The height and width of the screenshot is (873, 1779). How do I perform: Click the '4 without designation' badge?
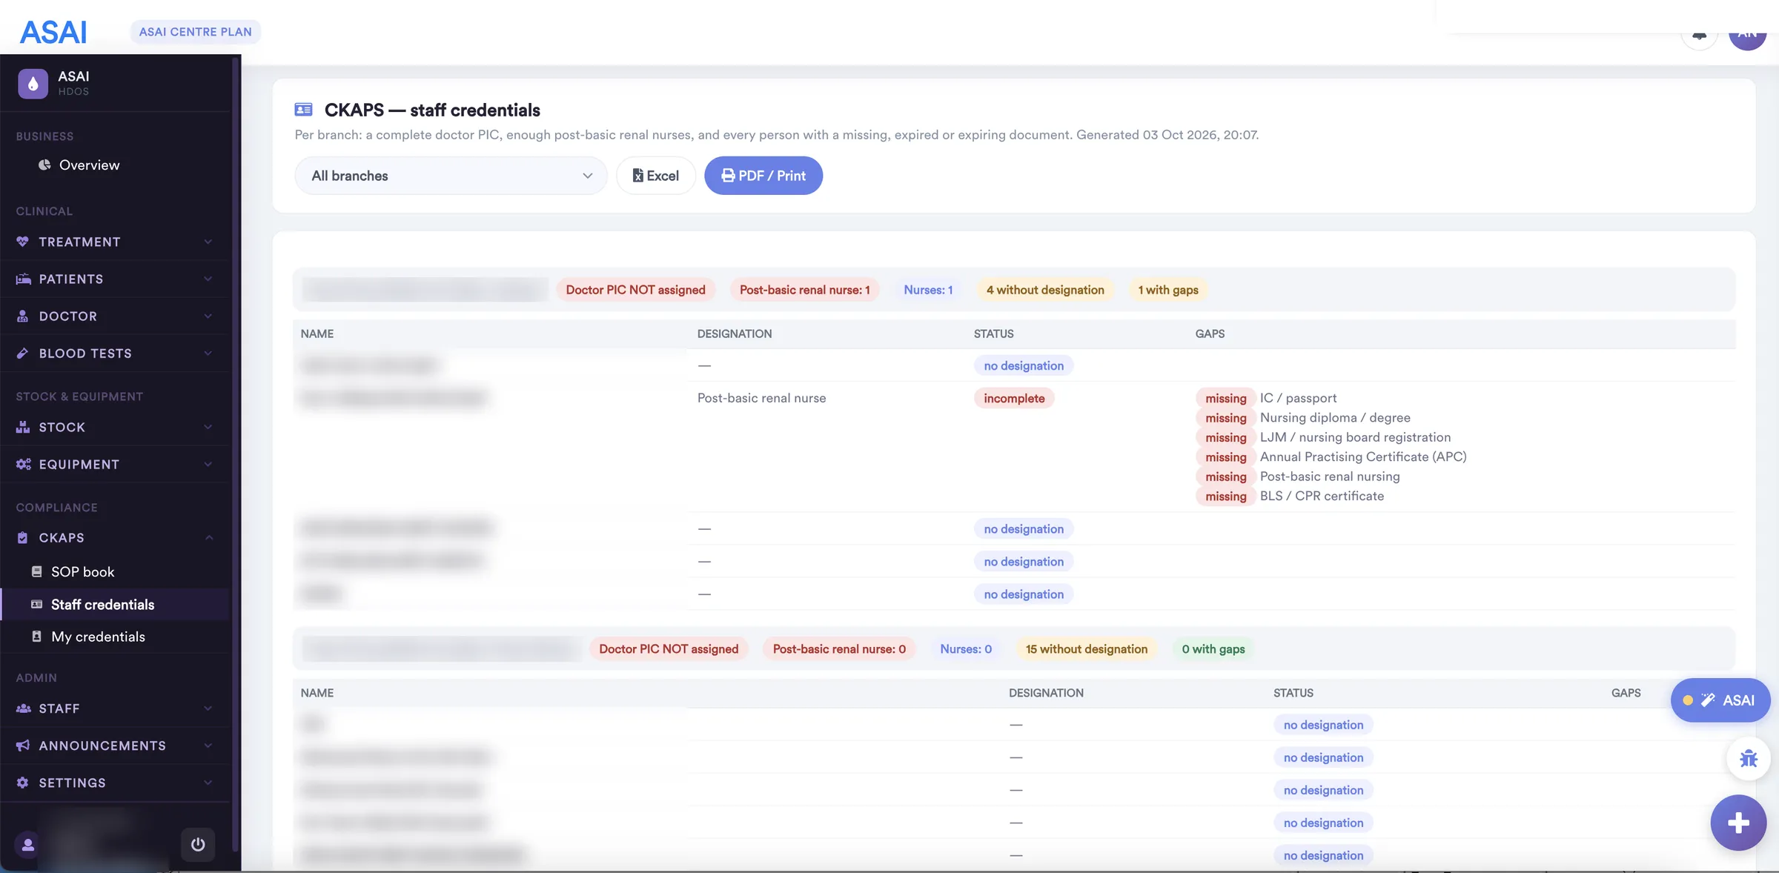click(x=1044, y=290)
